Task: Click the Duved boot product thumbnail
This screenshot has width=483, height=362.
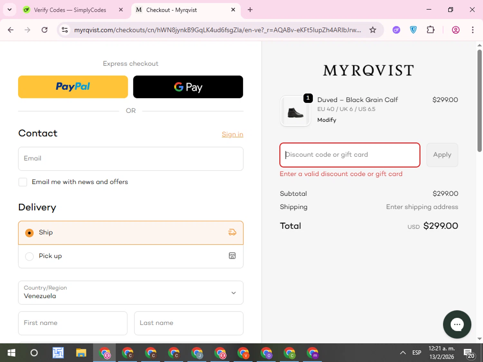Action: (295, 111)
